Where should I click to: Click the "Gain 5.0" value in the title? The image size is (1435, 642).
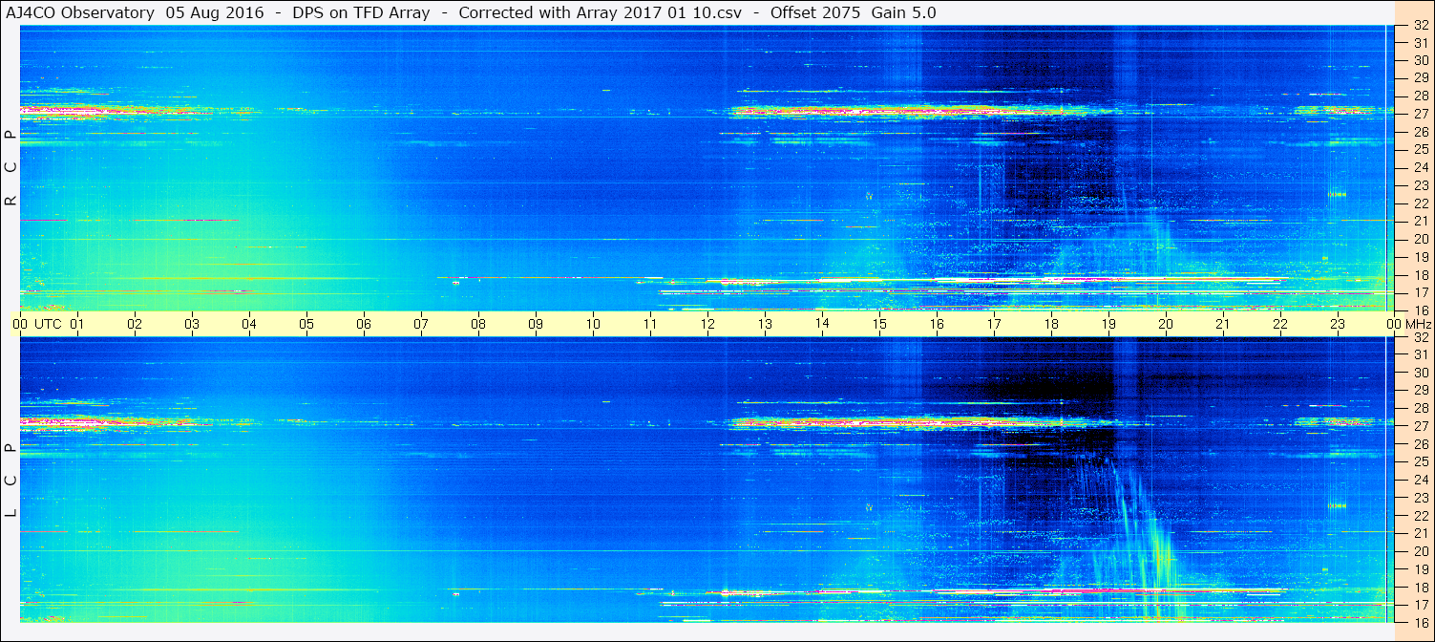(903, 13)
